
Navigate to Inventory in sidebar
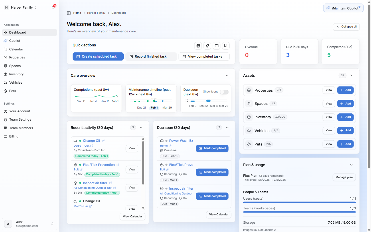pos(16,74)
